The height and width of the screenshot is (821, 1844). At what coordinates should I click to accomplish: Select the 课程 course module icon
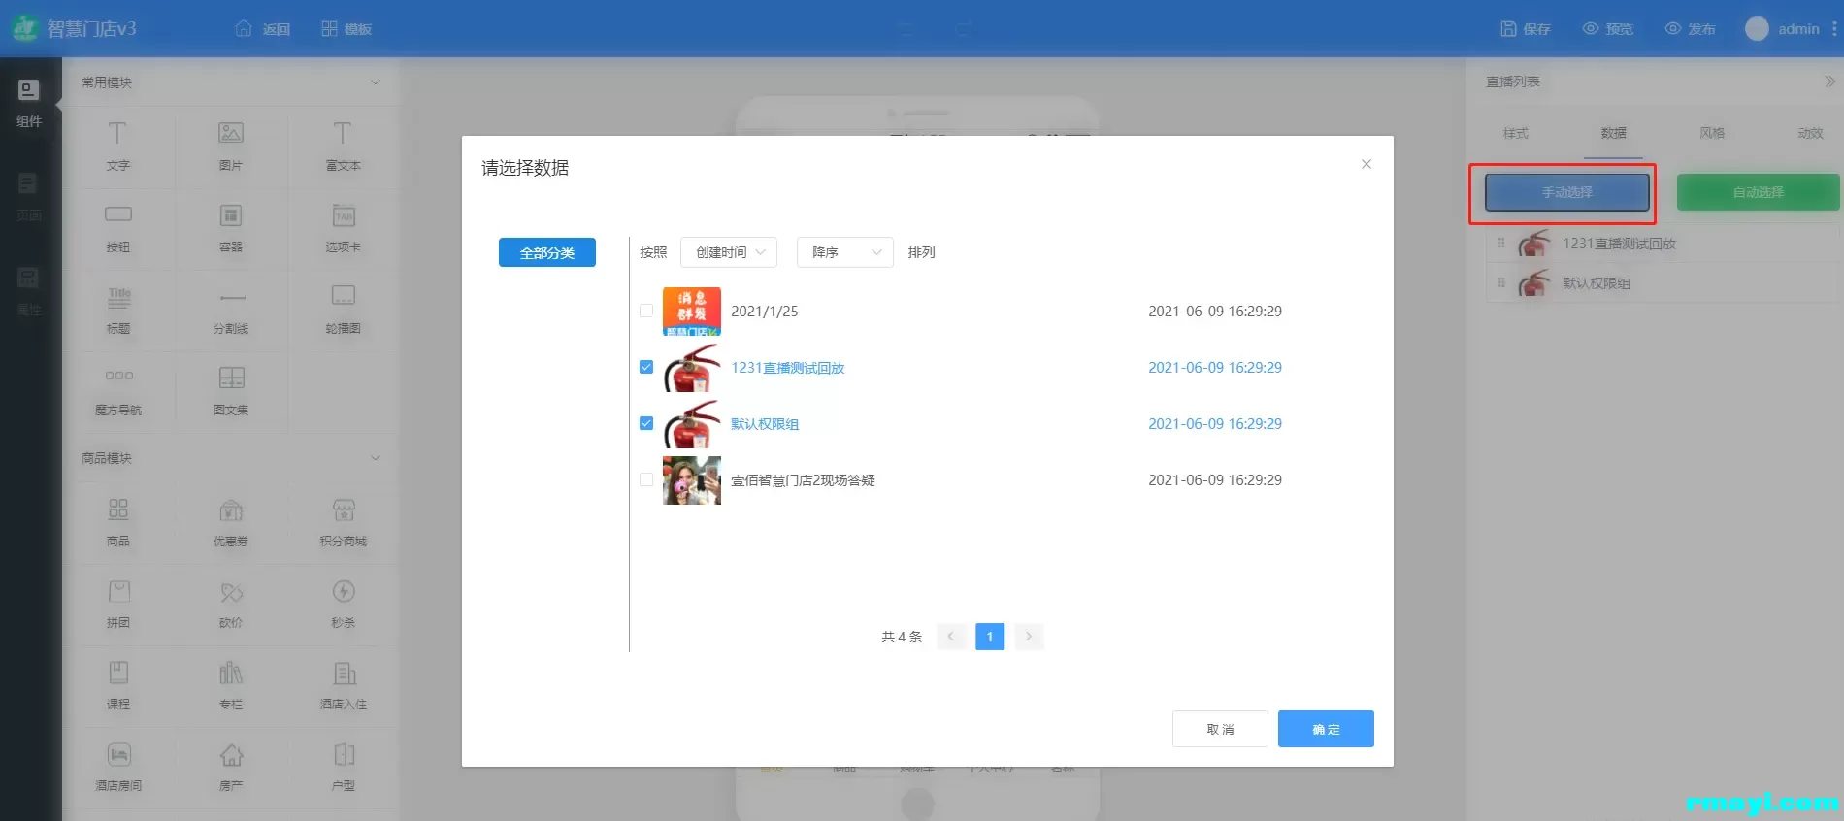[x=118, y=673]
